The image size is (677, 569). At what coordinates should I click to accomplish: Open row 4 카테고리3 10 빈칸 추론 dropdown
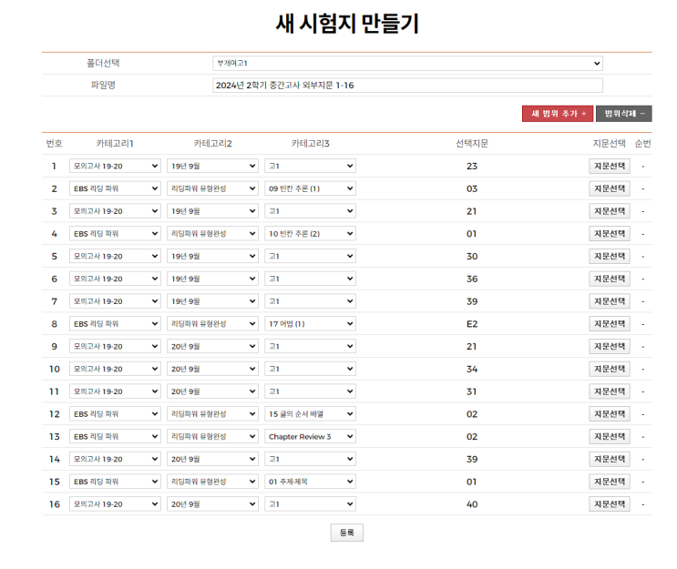pyautogui.click(x=310, y=233)
